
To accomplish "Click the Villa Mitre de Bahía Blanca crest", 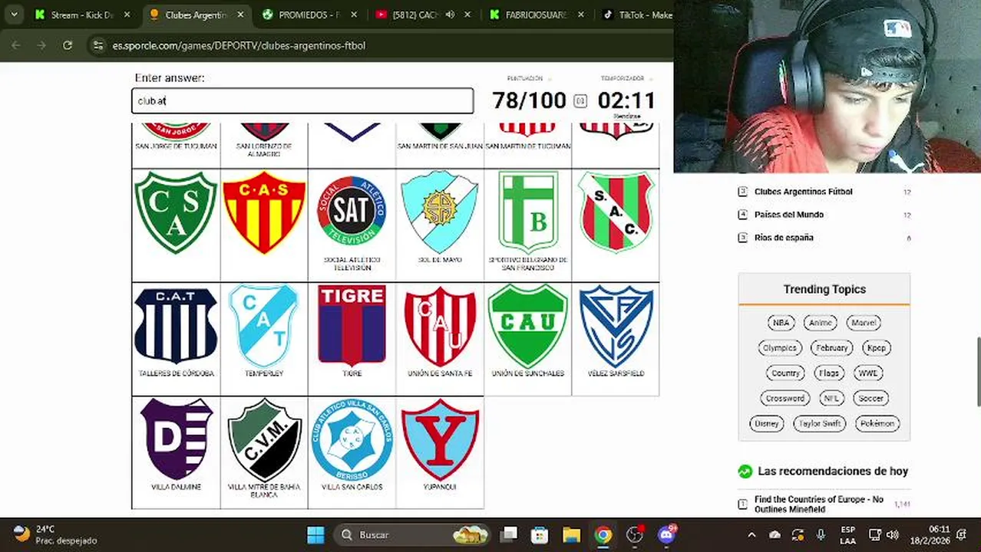I will pyautogui.click(x=264, y=439).
